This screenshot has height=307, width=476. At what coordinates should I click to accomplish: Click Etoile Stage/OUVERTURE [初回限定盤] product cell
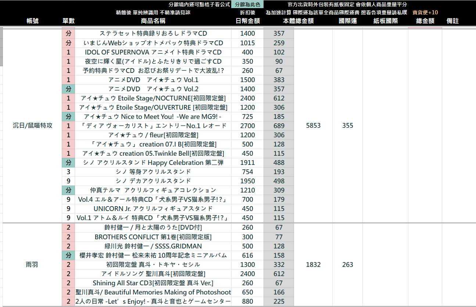[153, 107]
